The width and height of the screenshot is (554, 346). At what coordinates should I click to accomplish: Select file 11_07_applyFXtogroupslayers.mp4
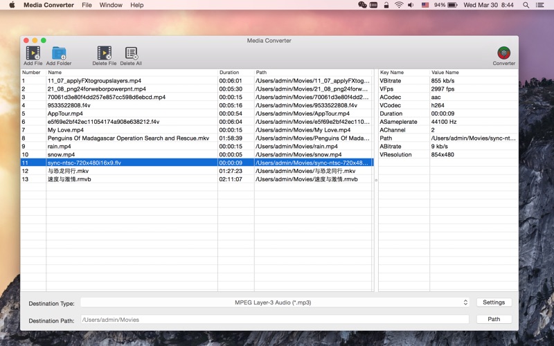coord(94,81)
